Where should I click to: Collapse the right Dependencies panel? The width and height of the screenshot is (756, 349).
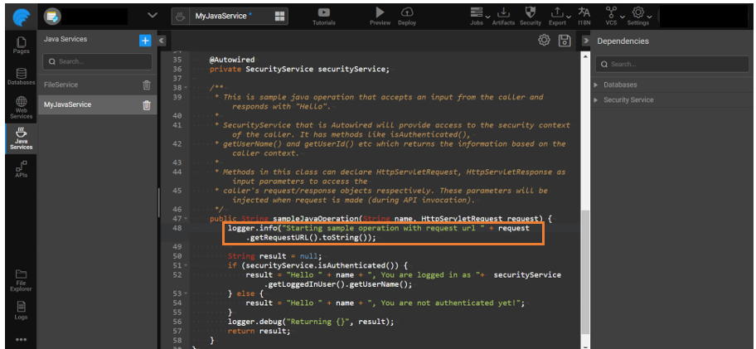coord(585,41)
